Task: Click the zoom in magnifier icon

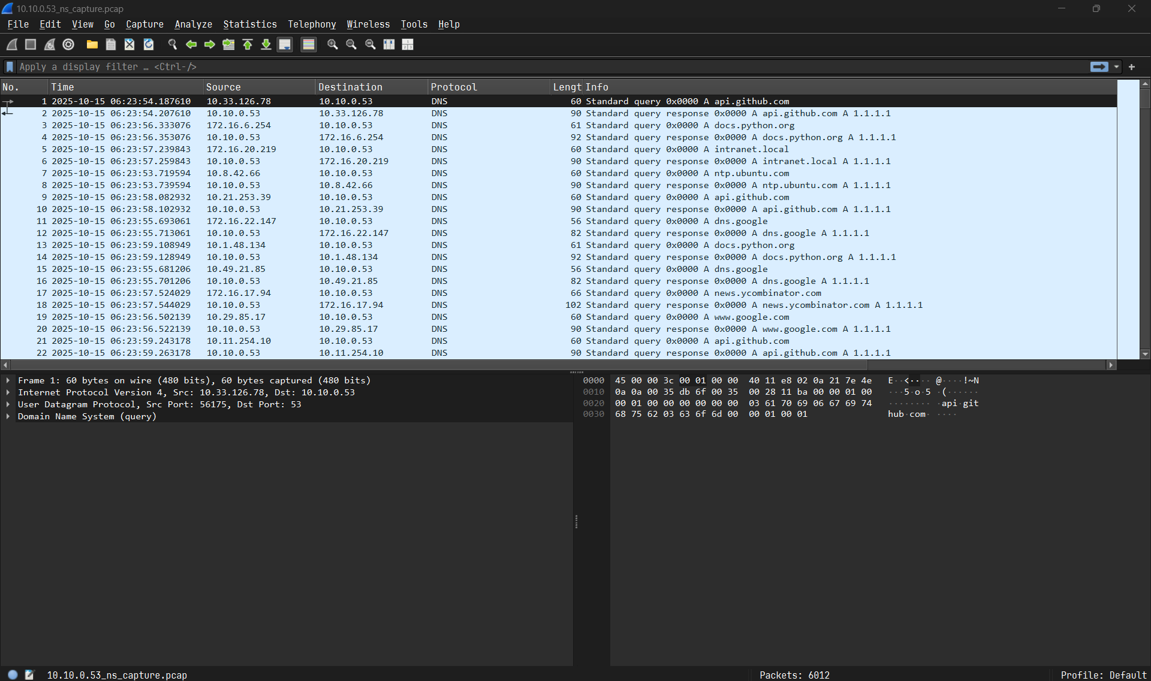Action: (x=332, y=44)
